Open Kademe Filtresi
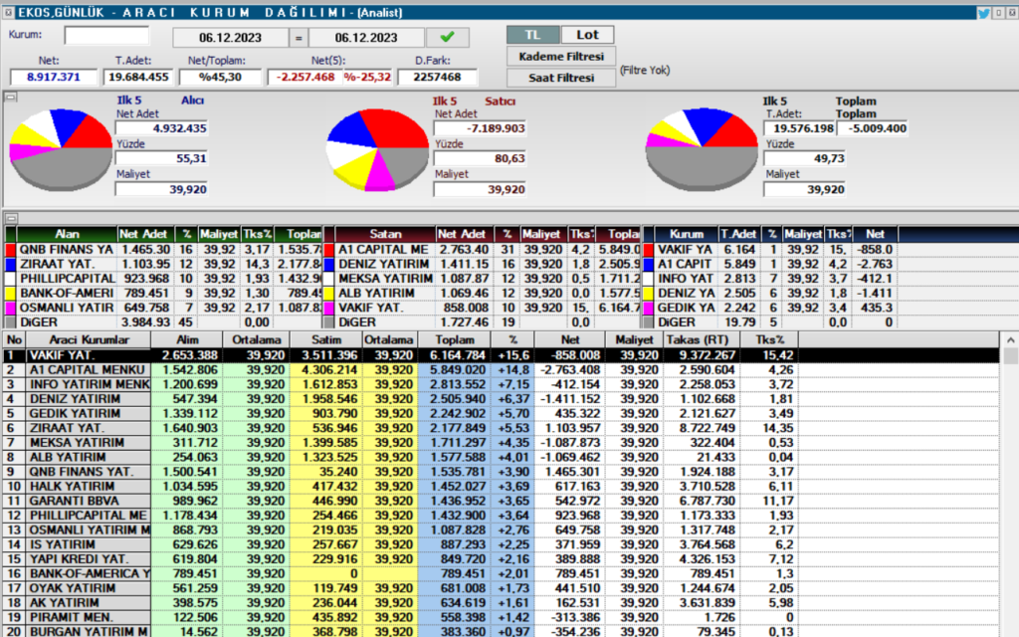1019x637 pixels. click(563, 56)
